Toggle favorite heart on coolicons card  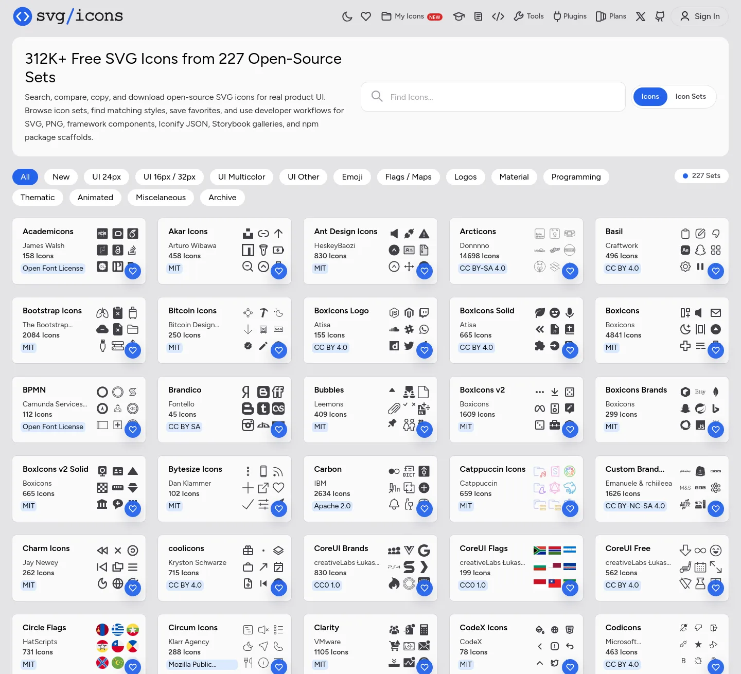(x=279, y=588)
